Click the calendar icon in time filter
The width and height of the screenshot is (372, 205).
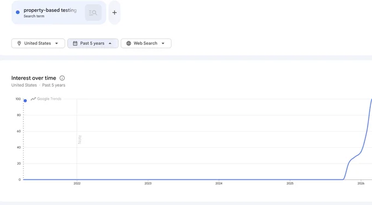pyautogui.click(x=75, y=43)
